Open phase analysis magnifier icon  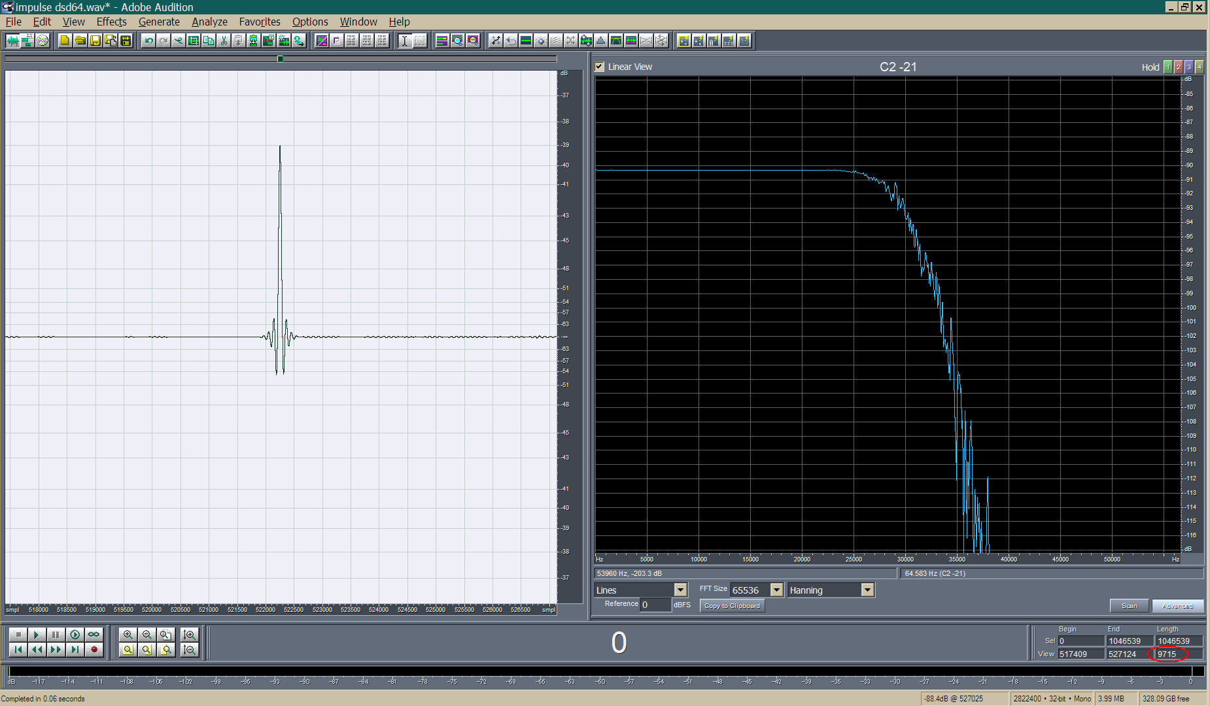tap(472, 41)
